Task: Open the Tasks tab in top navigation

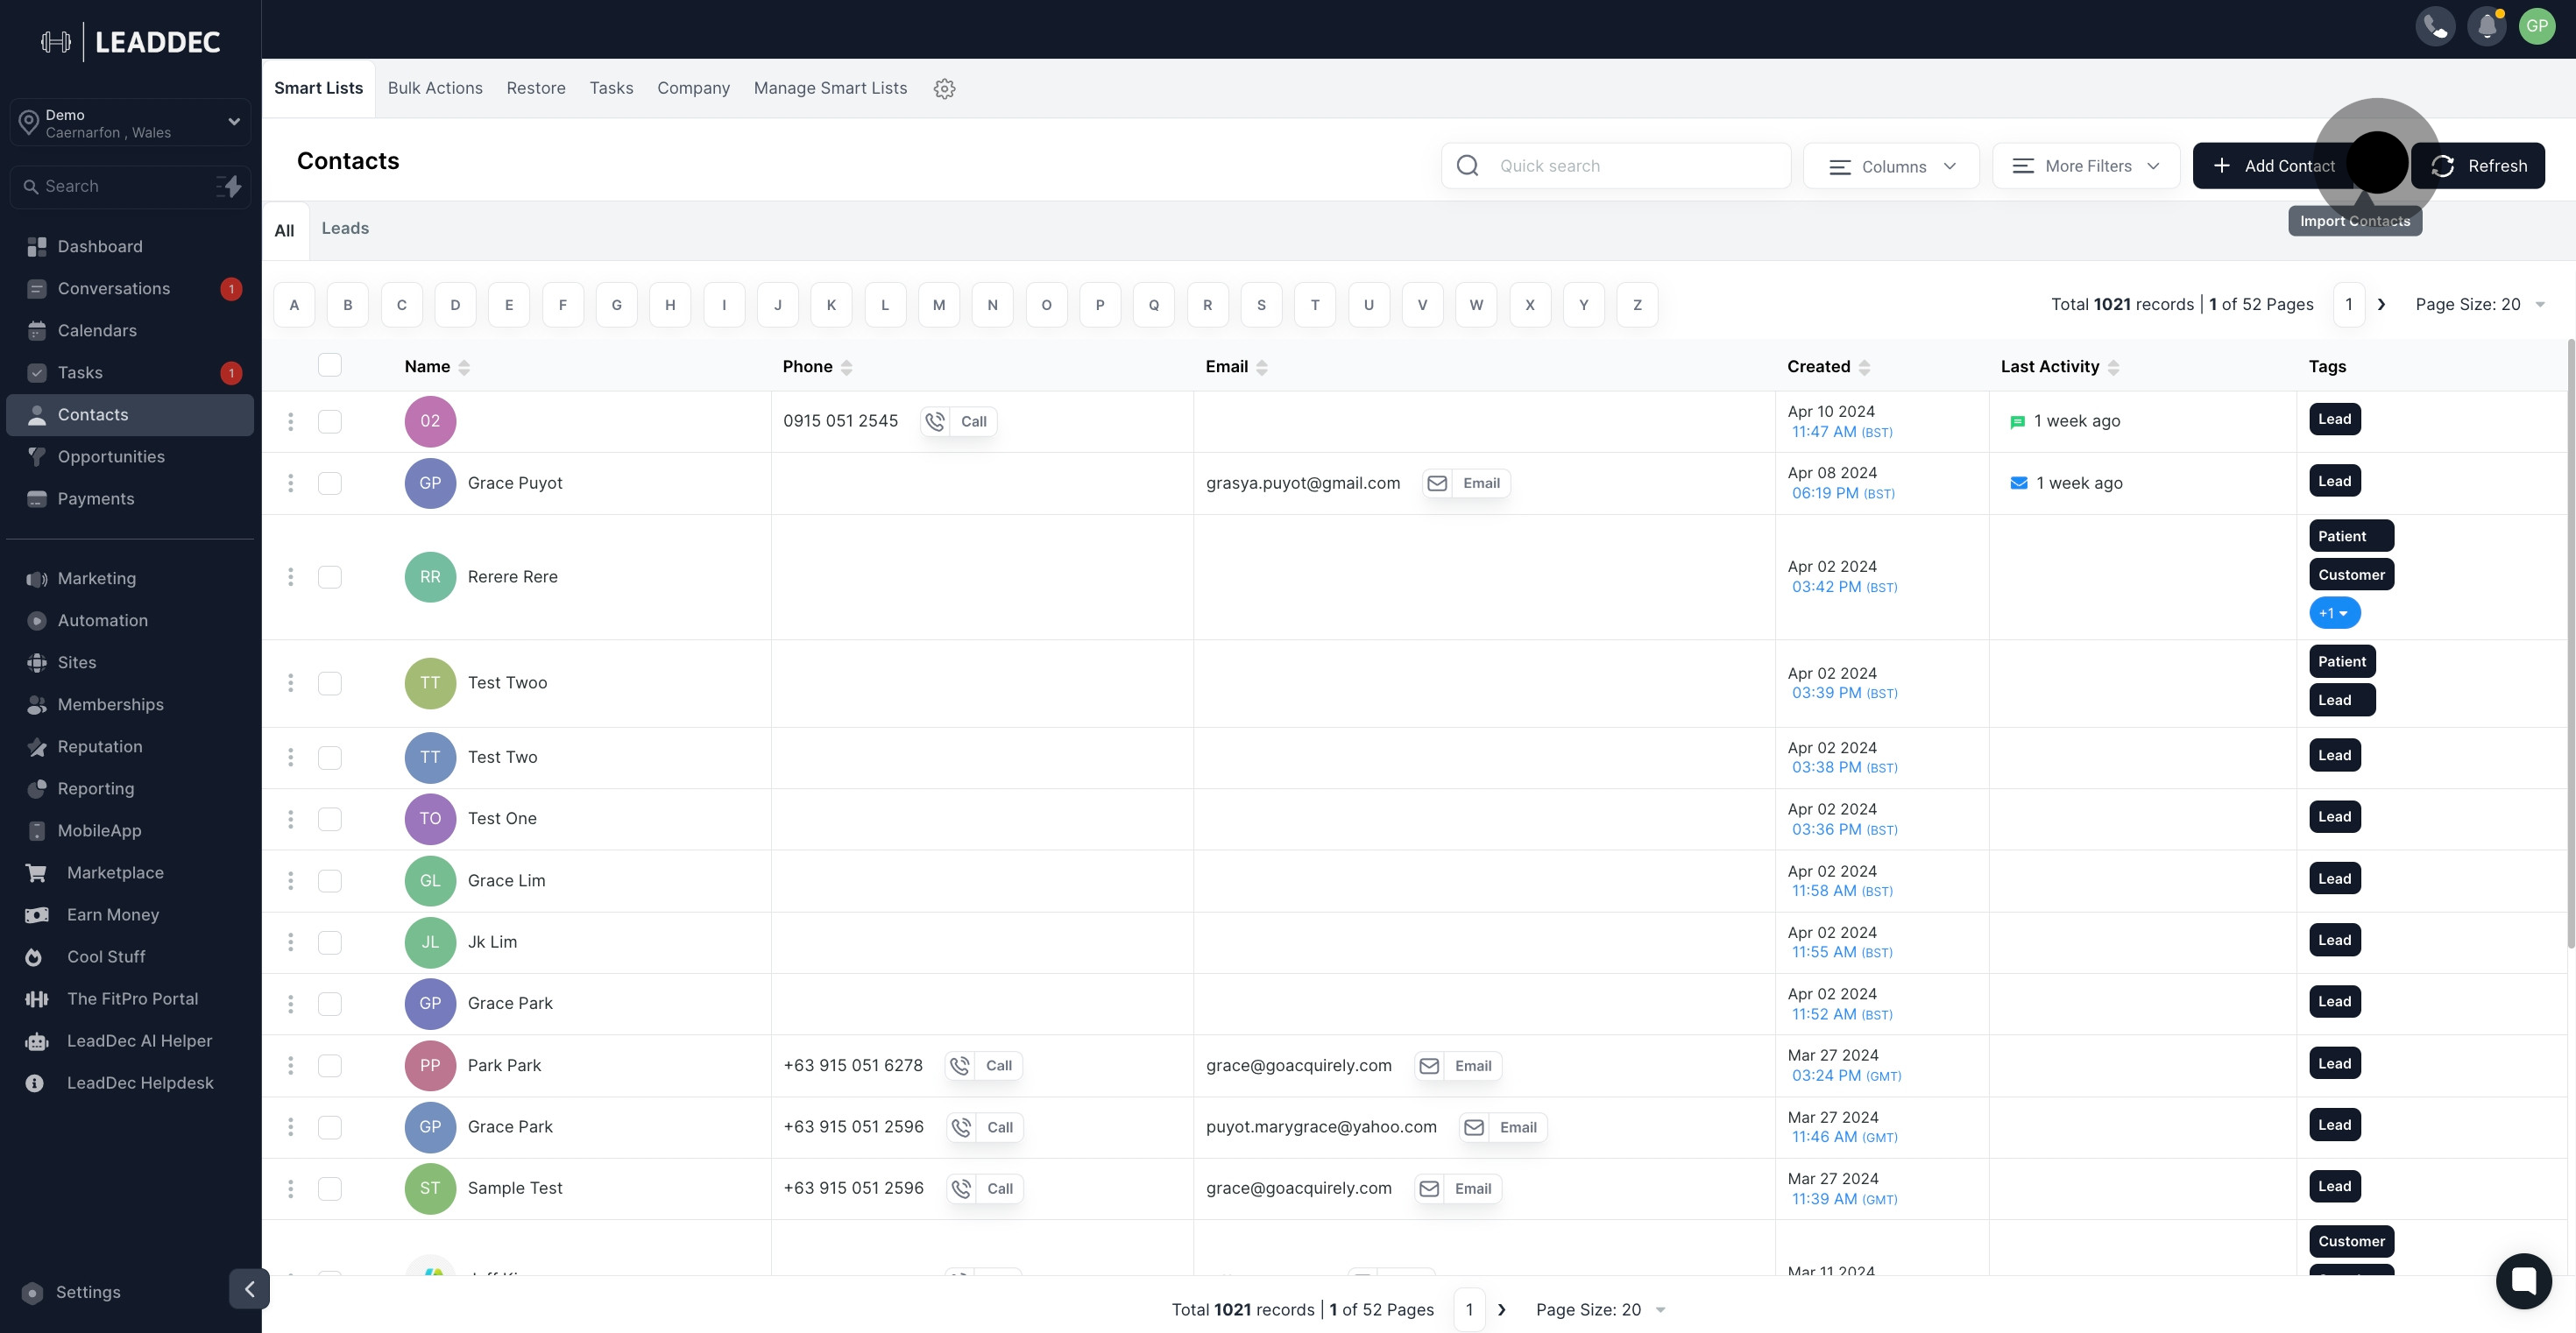Action: point(611,88)
